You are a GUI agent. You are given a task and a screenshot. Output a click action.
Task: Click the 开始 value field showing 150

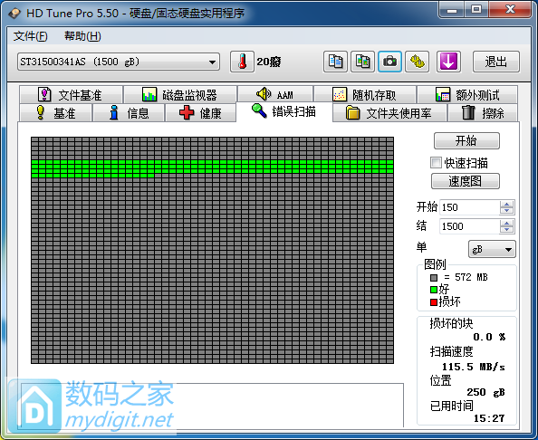click(469, 207)
